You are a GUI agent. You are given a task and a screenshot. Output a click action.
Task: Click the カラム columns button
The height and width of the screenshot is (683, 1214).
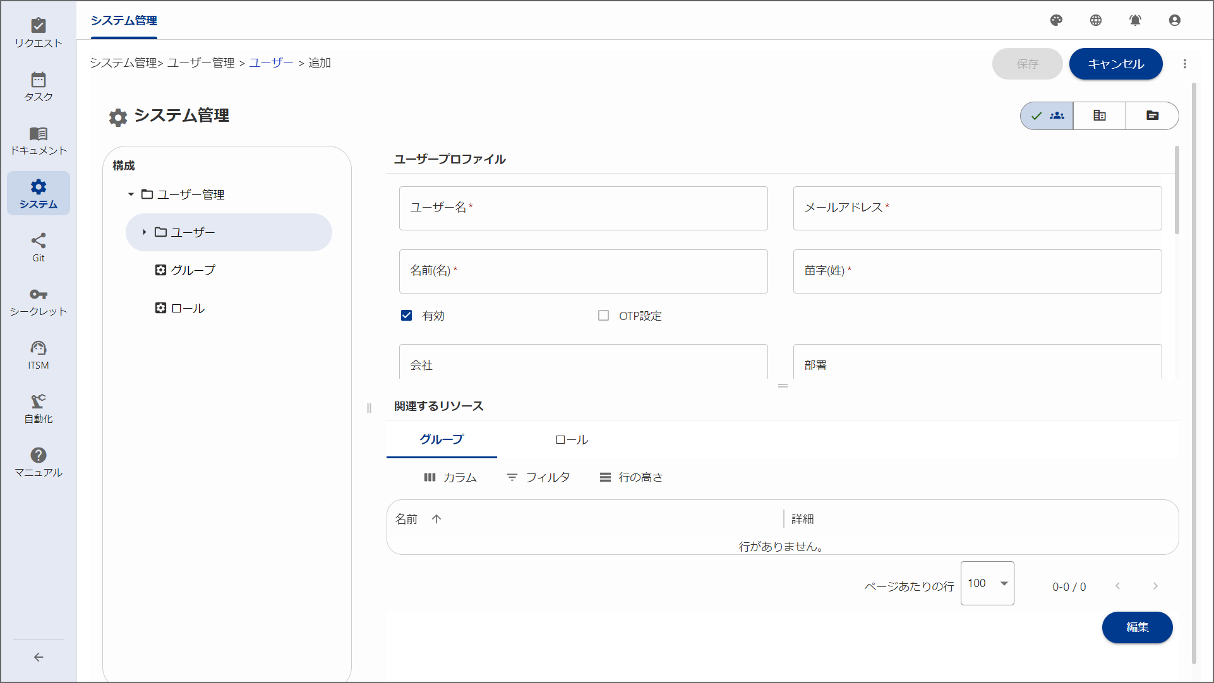tap(450, 477)
